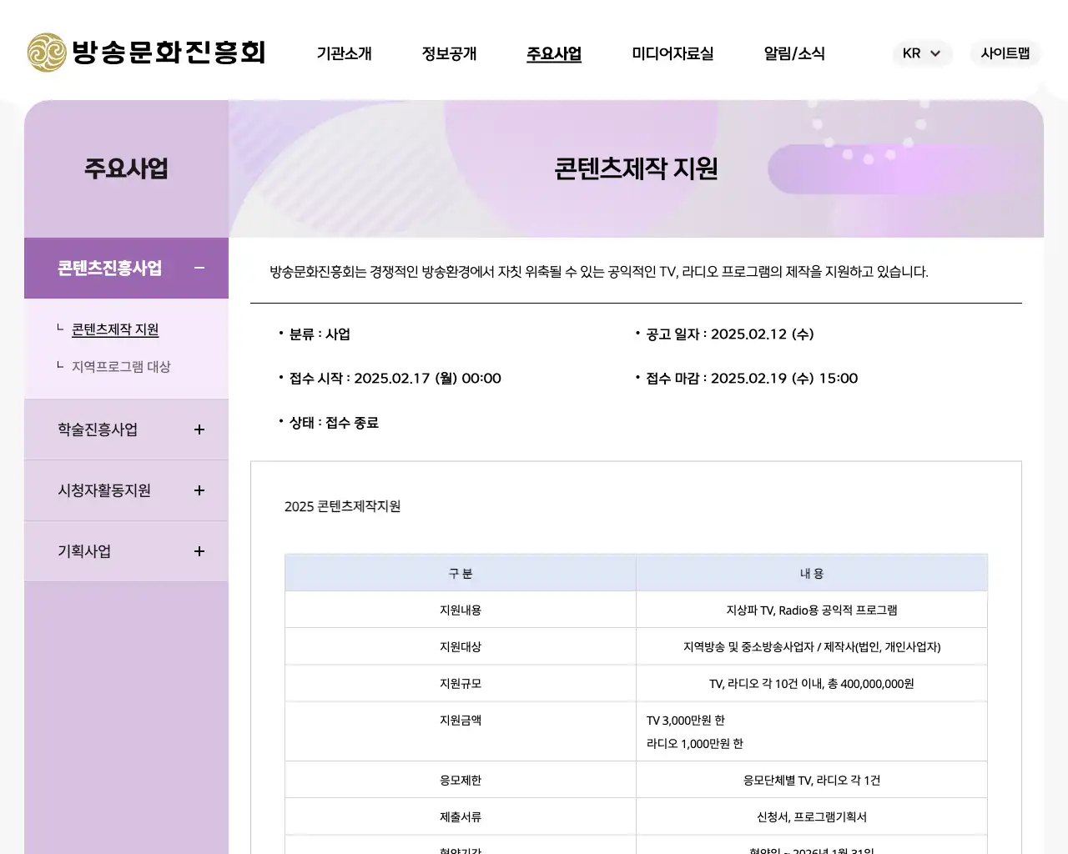The image size is (1068, 854).
Task: Select the 주요사업 menu item
Action: point(553,53)
